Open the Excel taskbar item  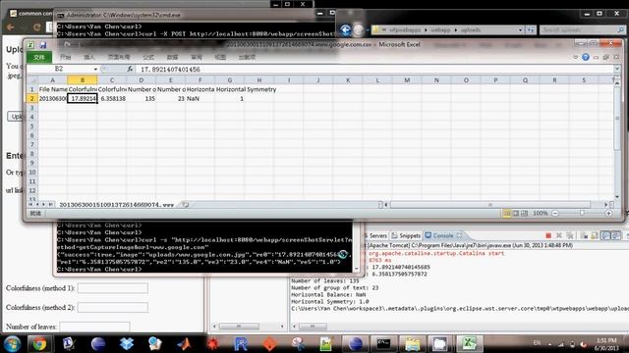pyautogui.click(x=469, y=344)
